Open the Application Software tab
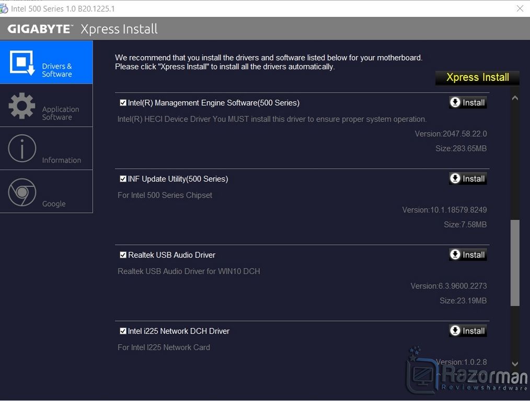Image resolution: width=530 pixels, height=401 pixels. tap(47, 105)
